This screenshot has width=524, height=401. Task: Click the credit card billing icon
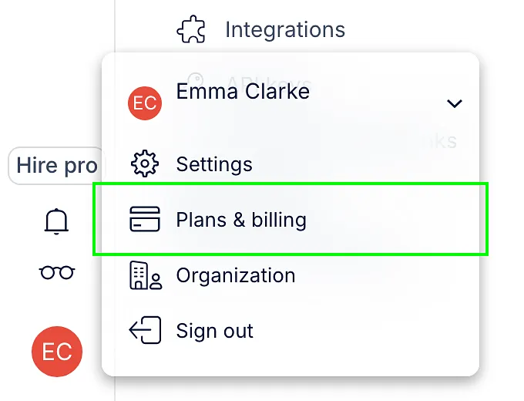pyautogui.click(x=145, y=219)
